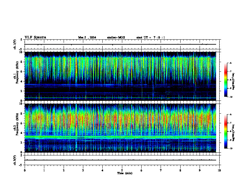Click the ch.1 colorbar log(PSD) label

233,81
